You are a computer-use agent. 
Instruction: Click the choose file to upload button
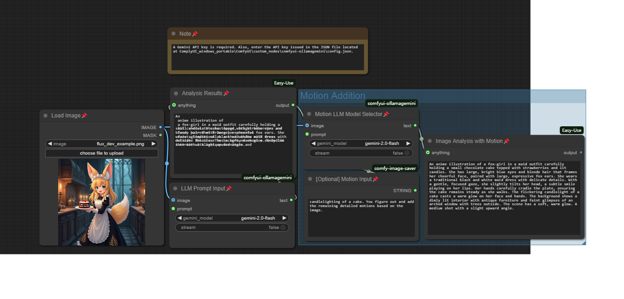pos(102,153)
